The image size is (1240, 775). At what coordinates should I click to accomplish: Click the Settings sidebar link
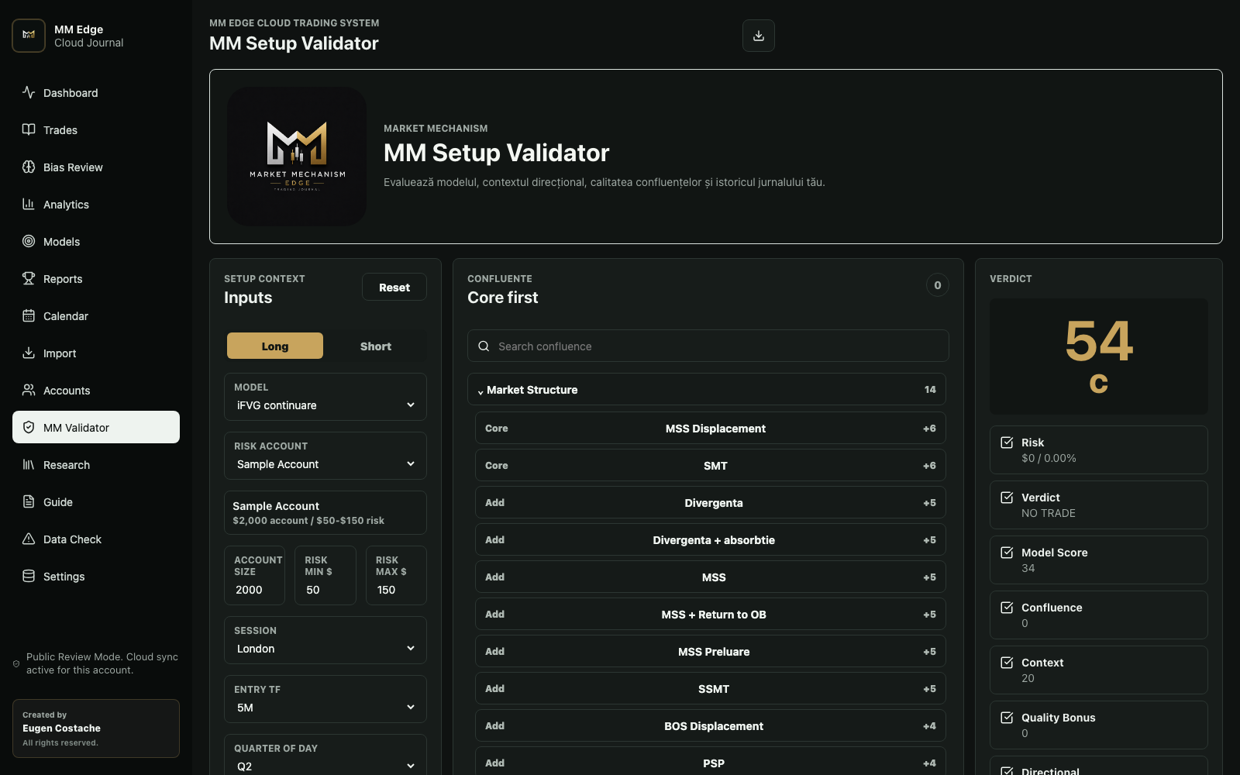click(96, 576)
